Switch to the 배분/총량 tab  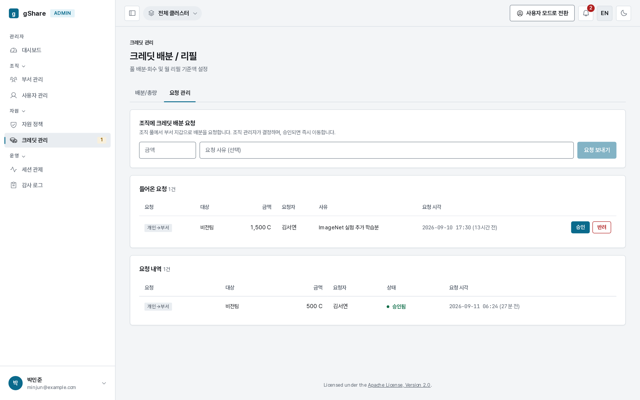point(146,93)
